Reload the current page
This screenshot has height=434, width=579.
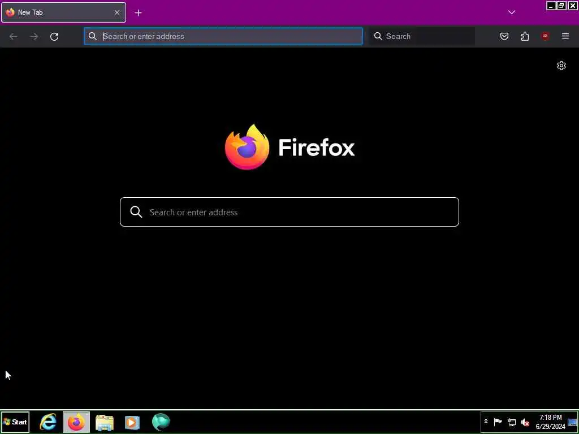54,37
